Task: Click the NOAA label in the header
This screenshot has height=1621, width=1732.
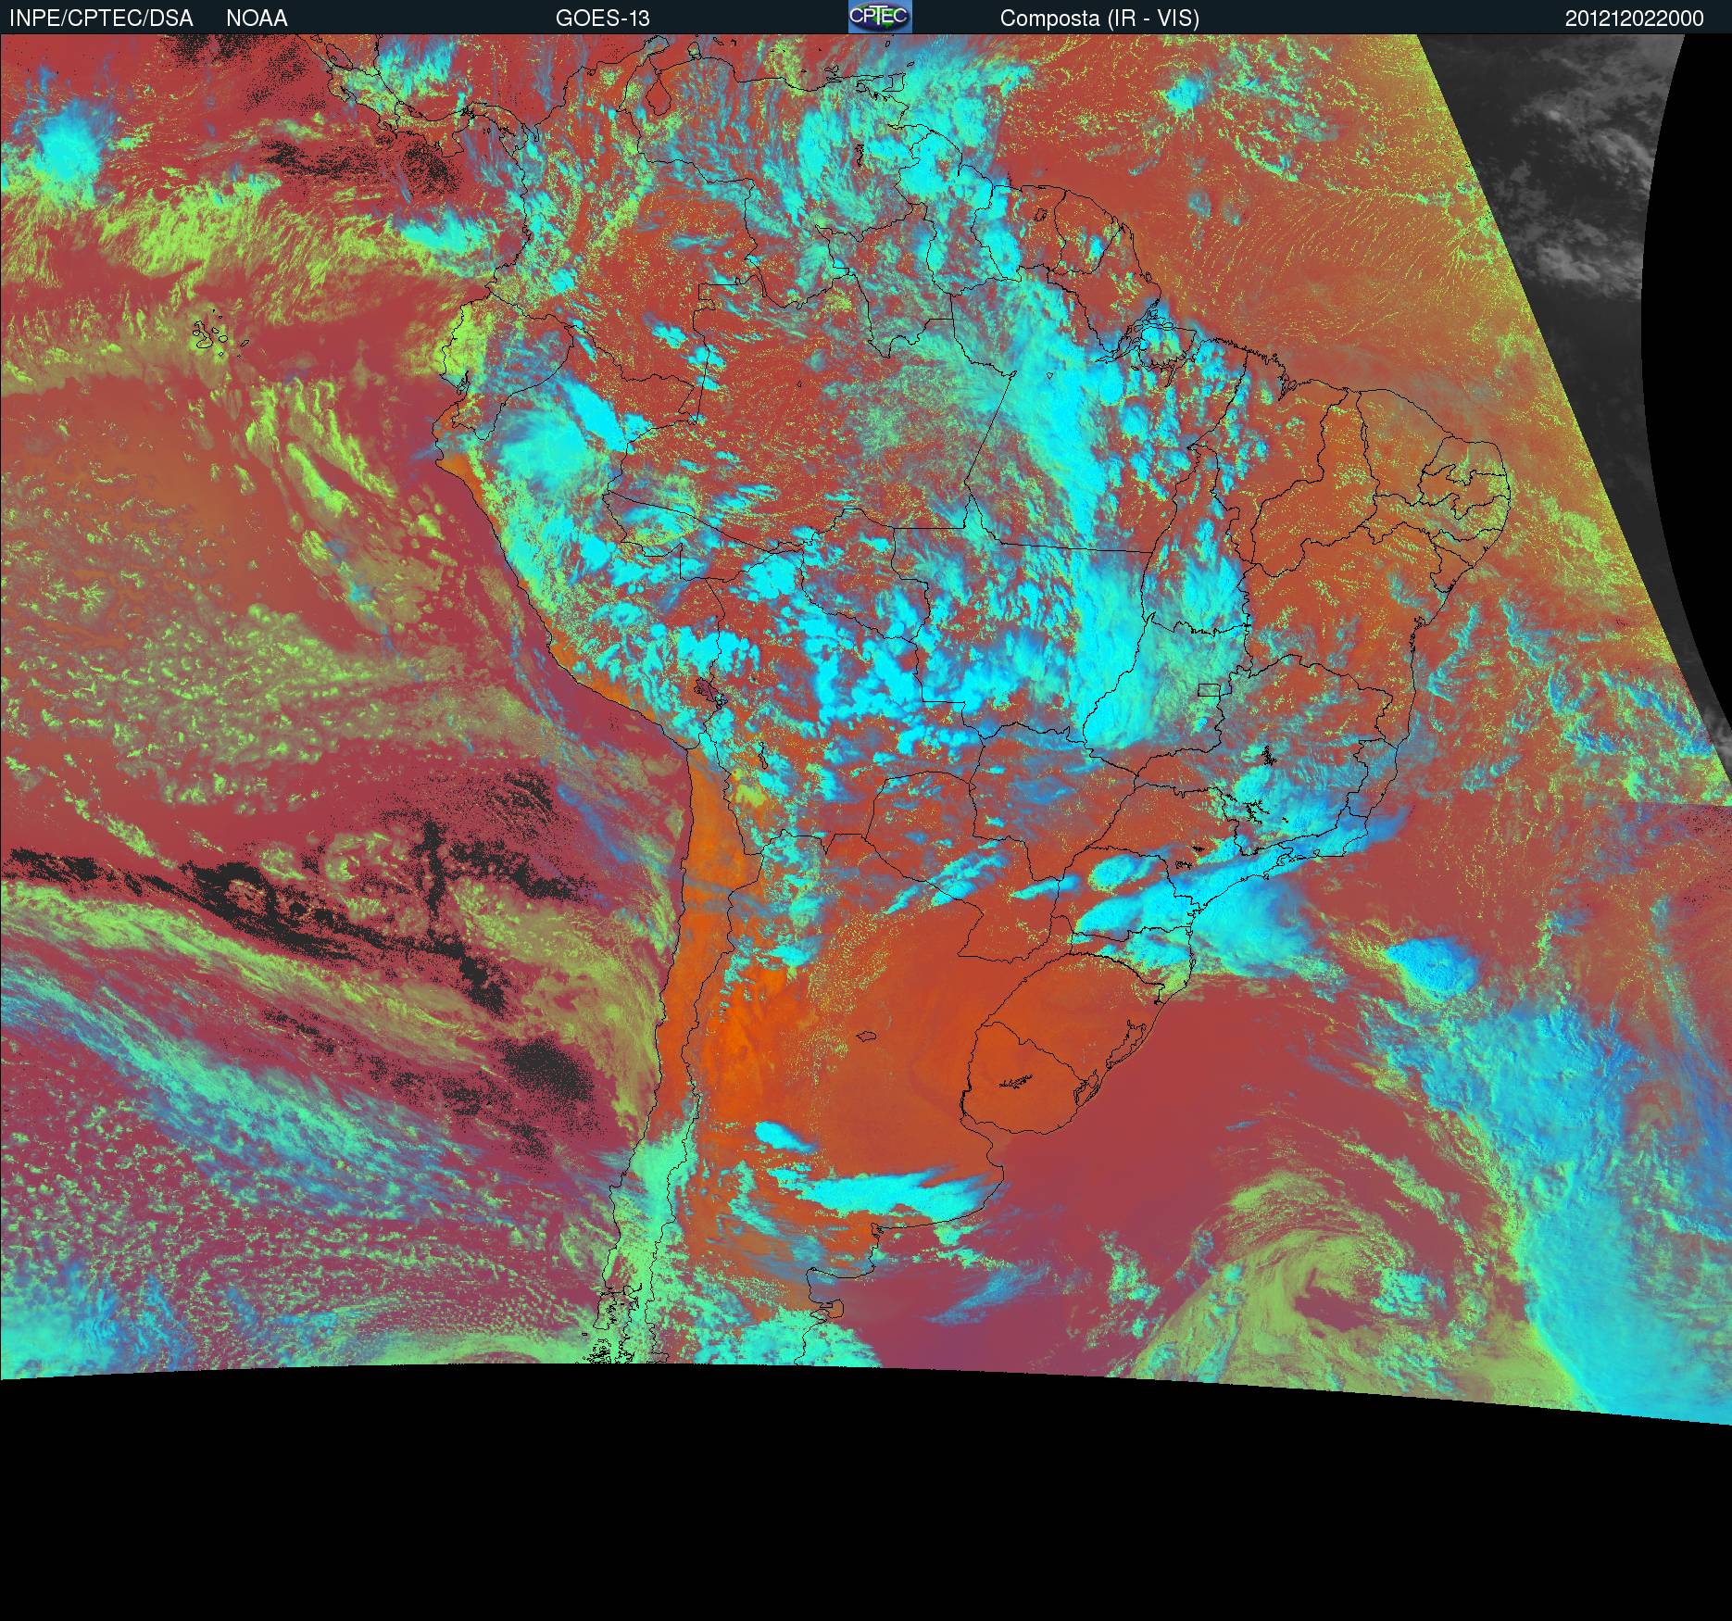Action: coord(257,18)
